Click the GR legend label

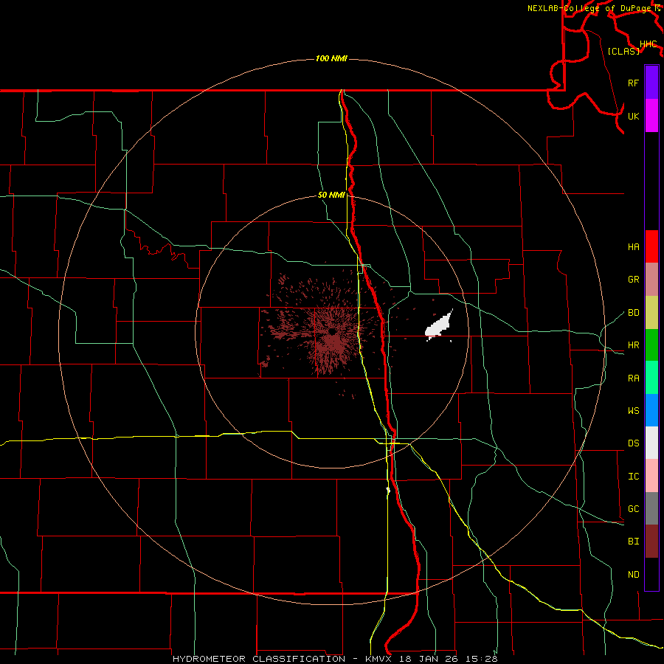click(x=633, y=280)
